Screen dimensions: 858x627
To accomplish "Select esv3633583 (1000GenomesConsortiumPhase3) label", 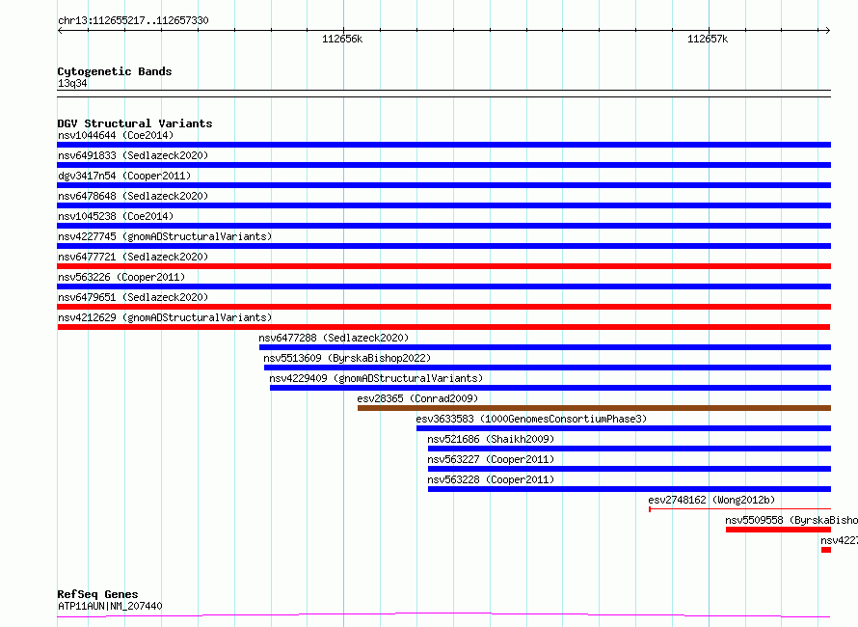I will click(x=531, y=419).
